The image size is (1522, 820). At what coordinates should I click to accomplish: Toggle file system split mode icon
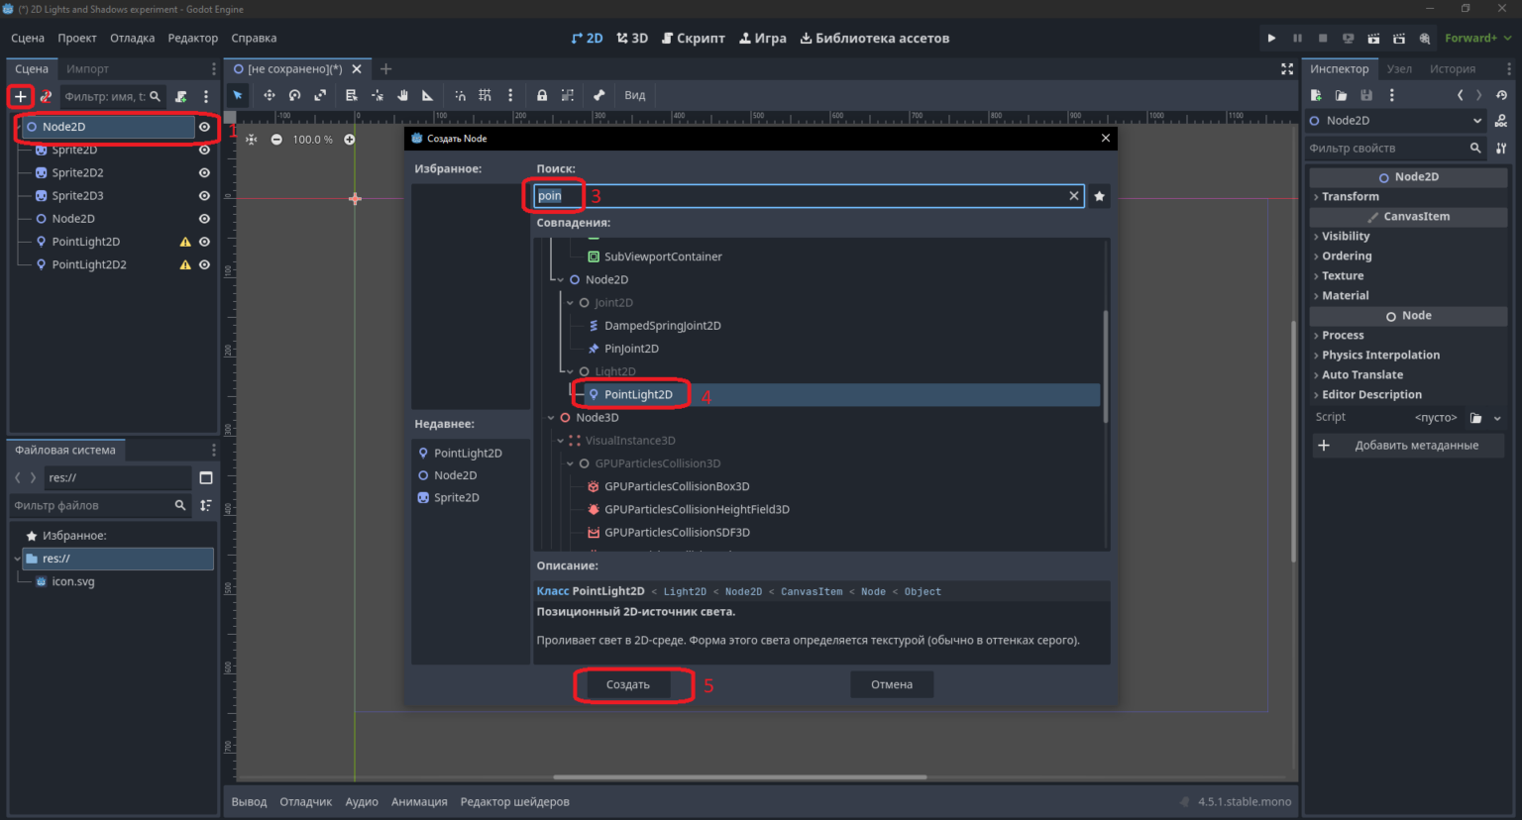coord(206,477)
